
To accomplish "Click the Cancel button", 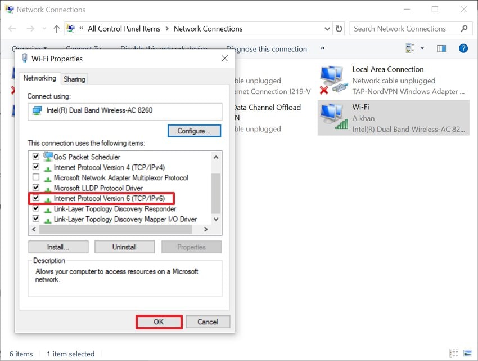I will tap(208, 322).
